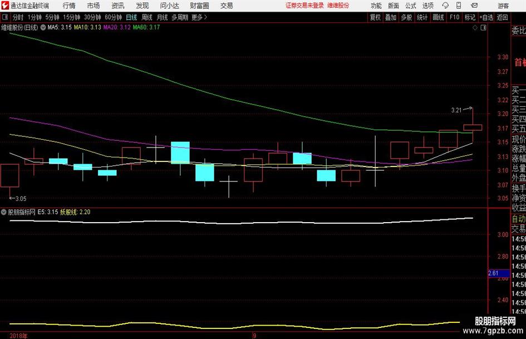
Task: Click the 多股 multi-stock button
Action: pyautogui.click(x=406, y=17)
